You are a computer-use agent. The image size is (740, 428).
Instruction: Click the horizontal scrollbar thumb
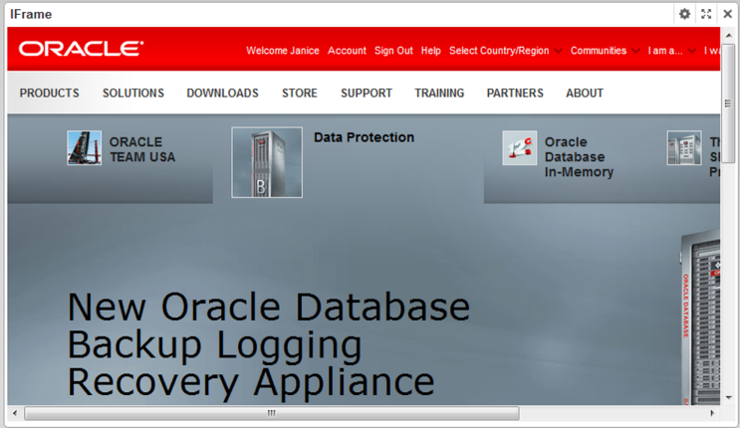tap(271, 413)
